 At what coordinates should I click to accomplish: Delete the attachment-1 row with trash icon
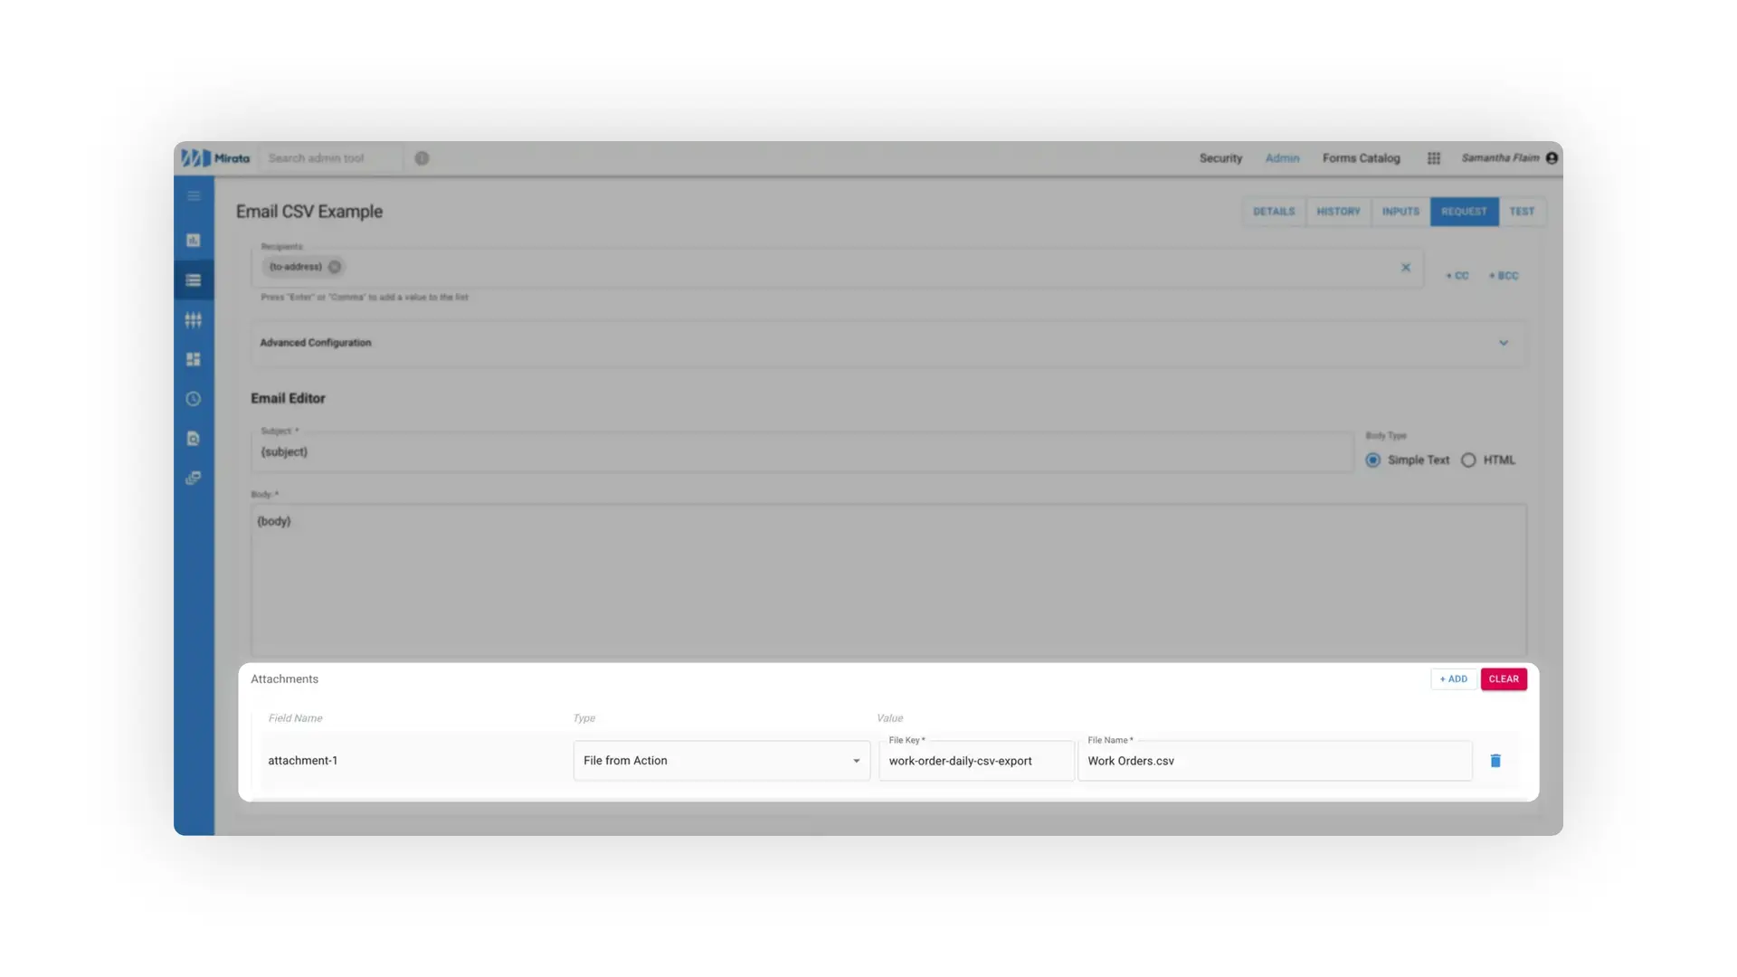coord(1495,760)
